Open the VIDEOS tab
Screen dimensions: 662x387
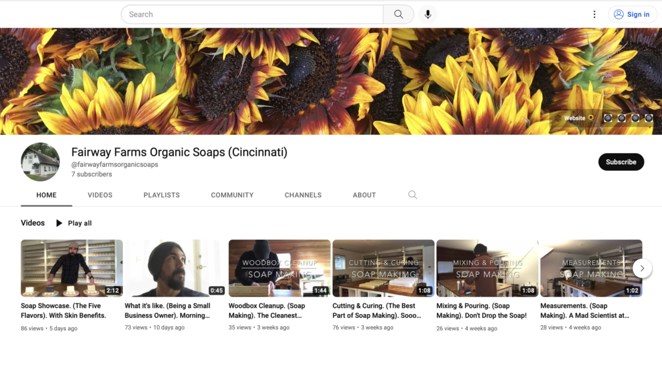(x=100, y=195)
